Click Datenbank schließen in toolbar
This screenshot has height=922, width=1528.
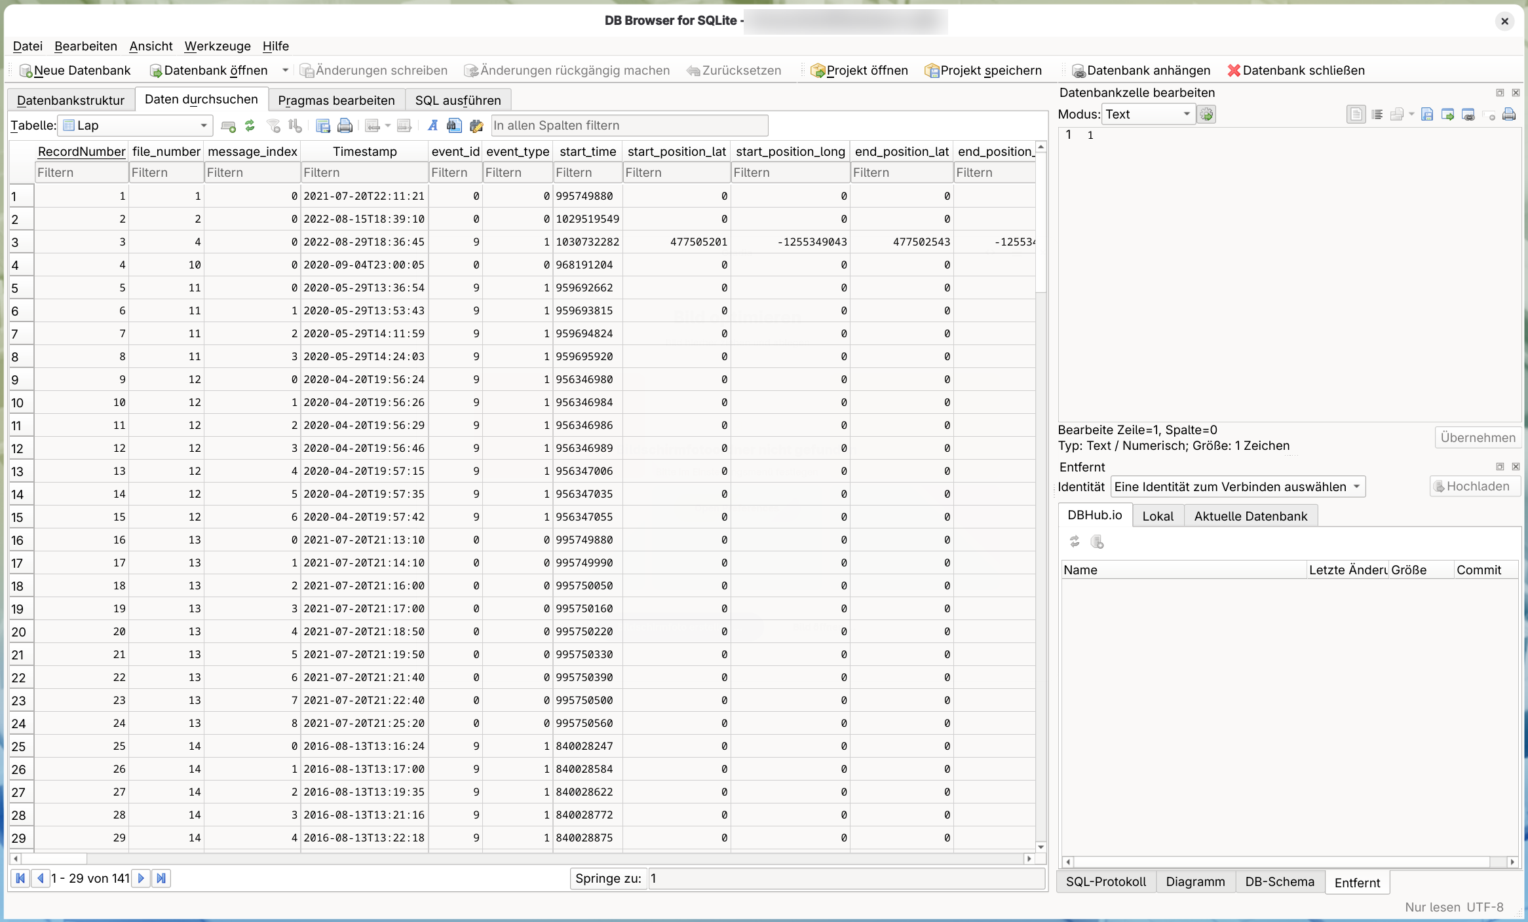pos(1295,70)
